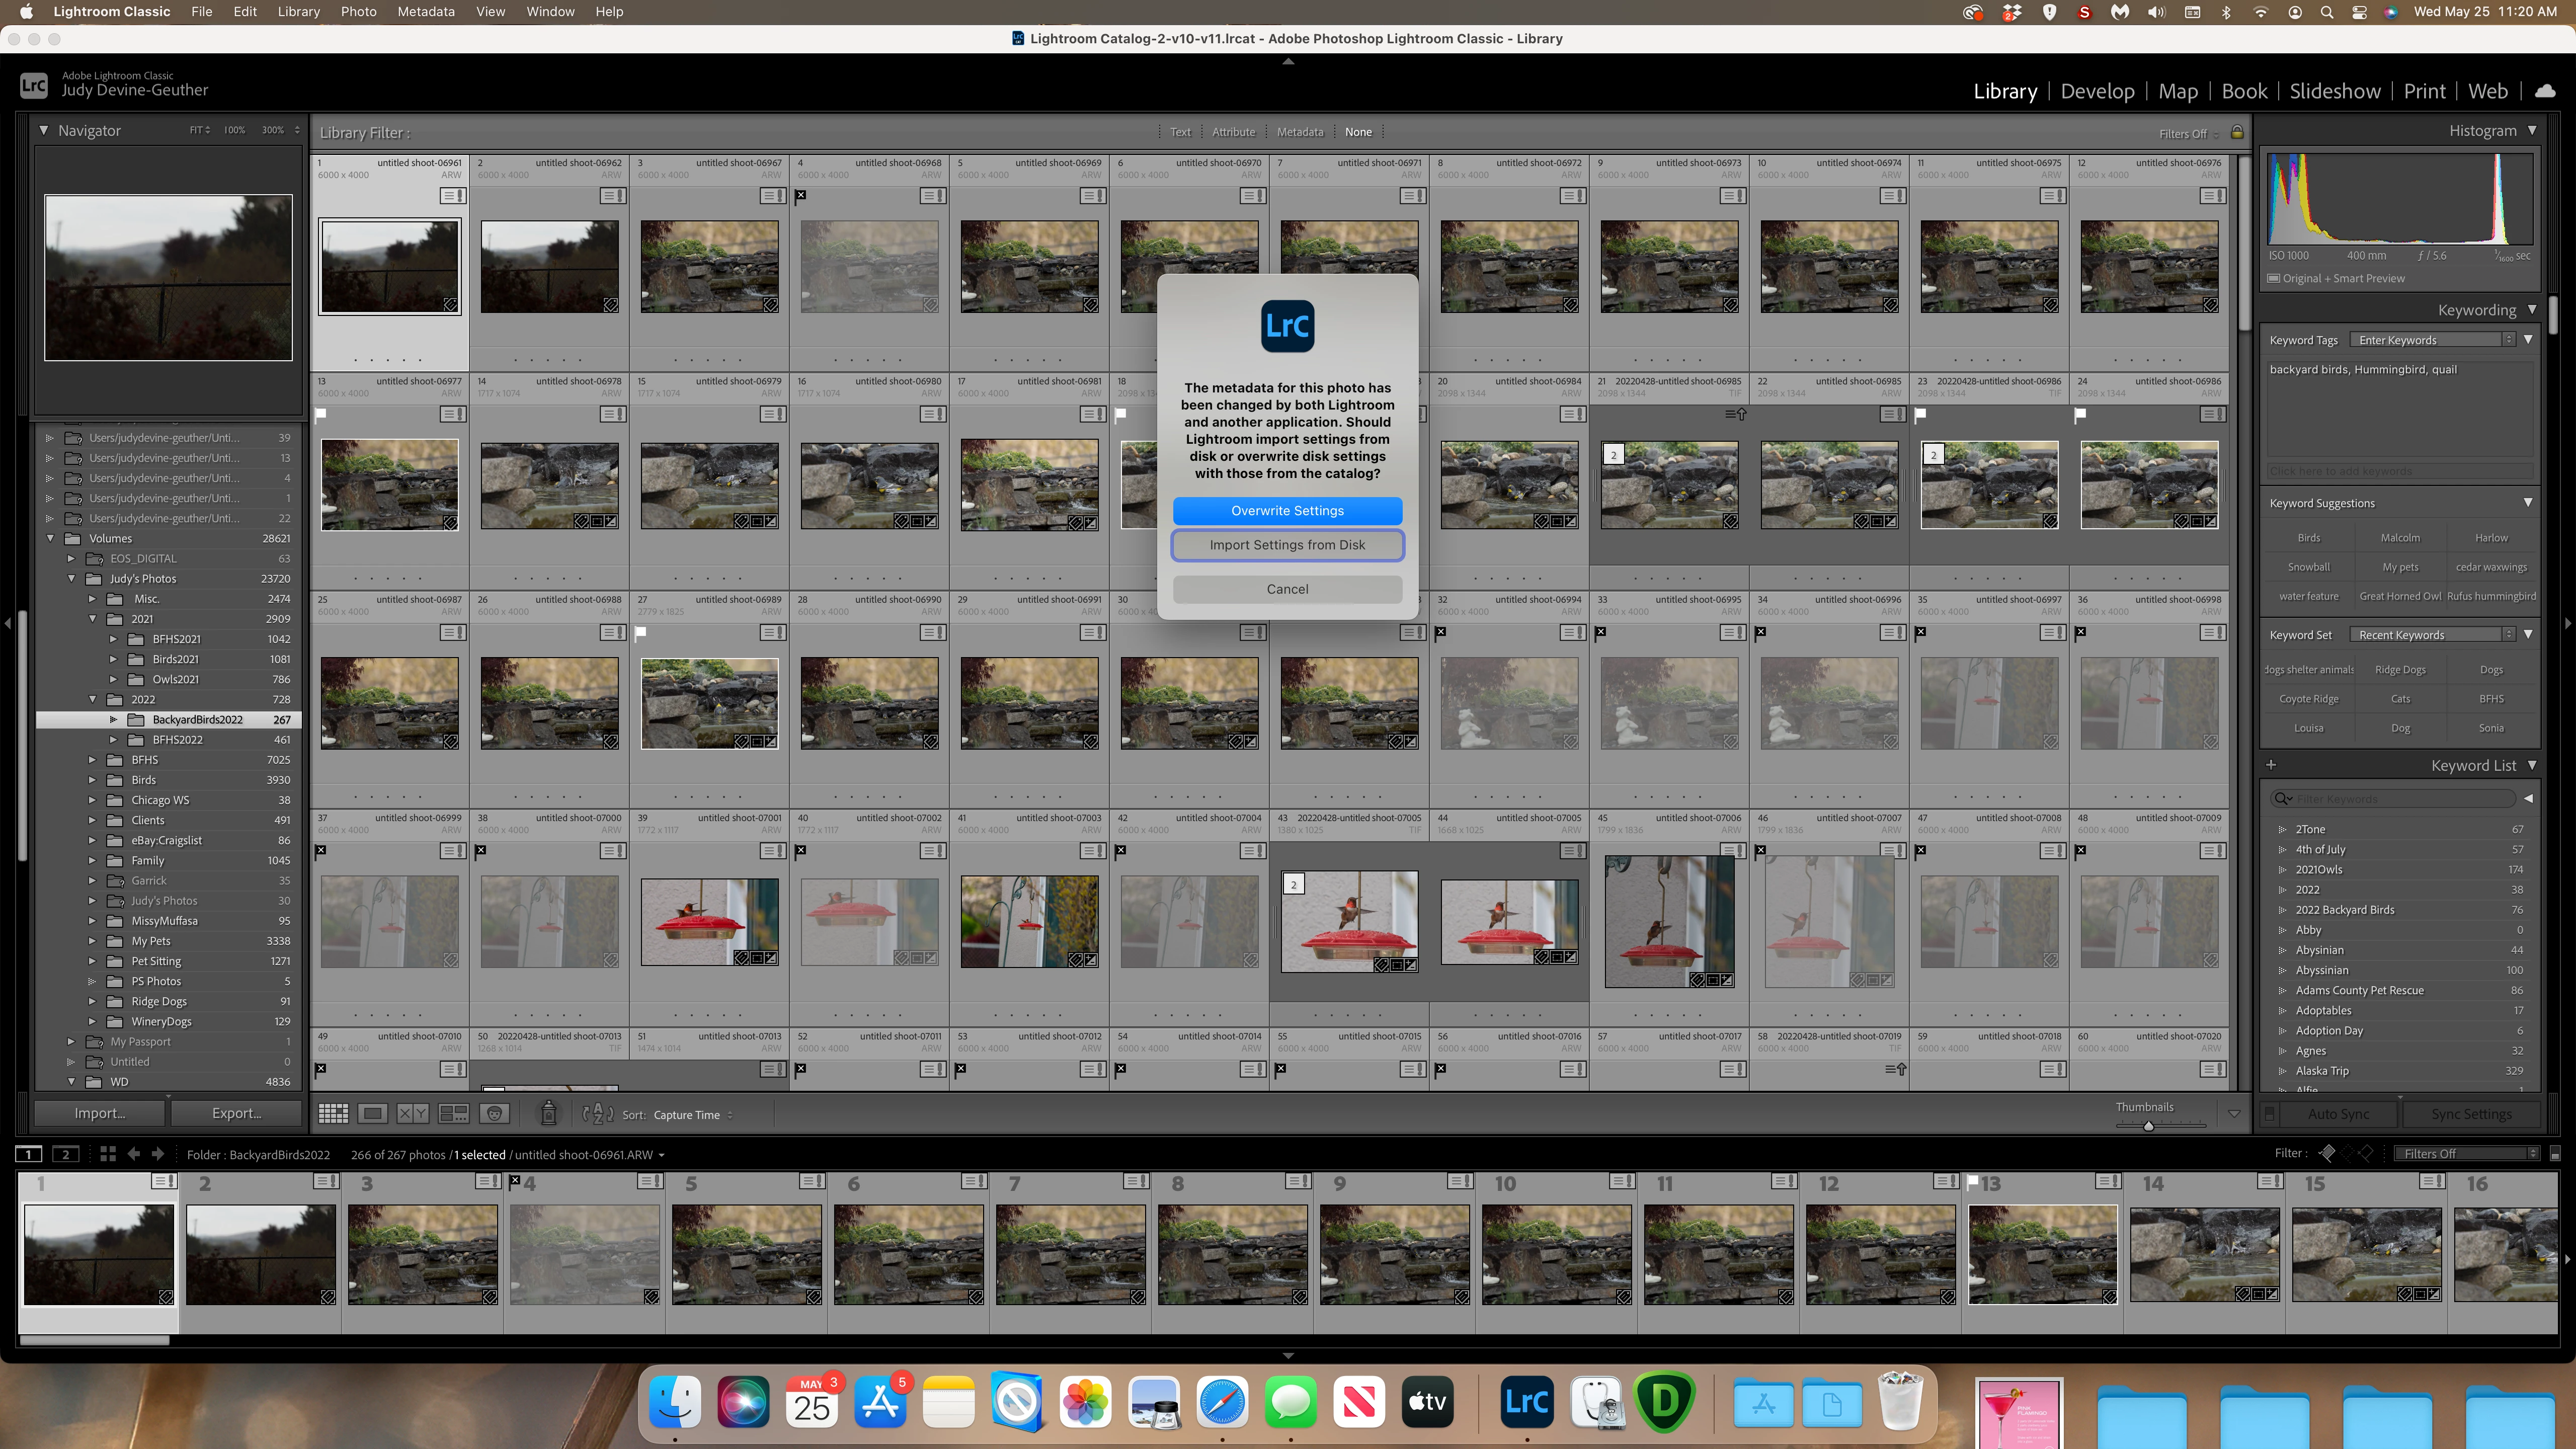Viewport: 2576px width, 1449px height.
Task: Open Recent Keywords keyword set dropdown
Action: pos(2430,635)
